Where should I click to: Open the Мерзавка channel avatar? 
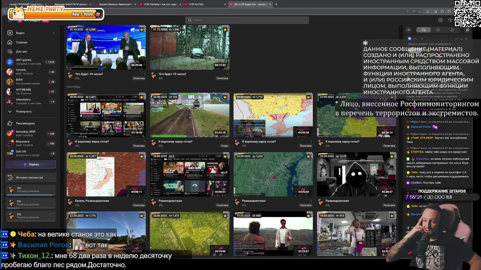pos(10,143)
